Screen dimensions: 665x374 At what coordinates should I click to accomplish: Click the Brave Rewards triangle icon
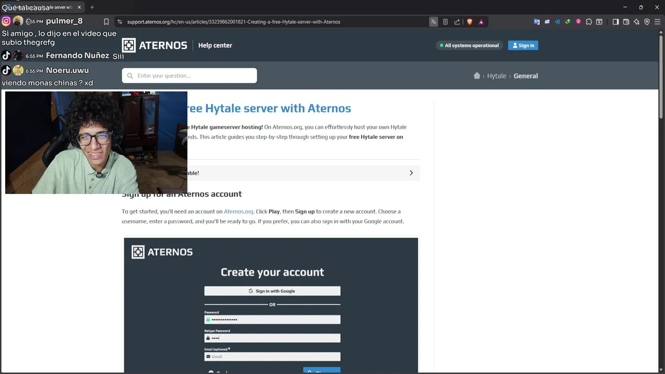(x=481, y=22)
